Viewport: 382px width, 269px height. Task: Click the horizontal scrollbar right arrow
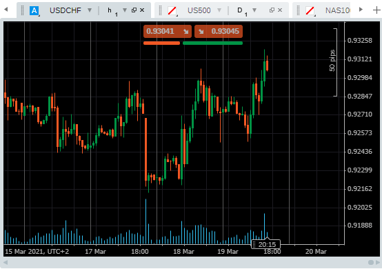click(x=378, y=262)
